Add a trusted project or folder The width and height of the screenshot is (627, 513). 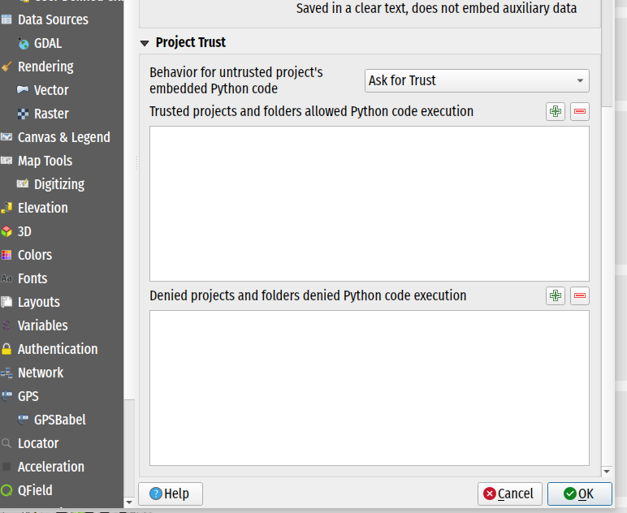pyautogui.click(x=556, y=112)
